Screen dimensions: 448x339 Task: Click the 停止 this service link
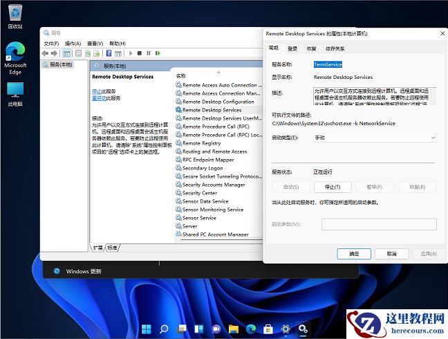97,91
